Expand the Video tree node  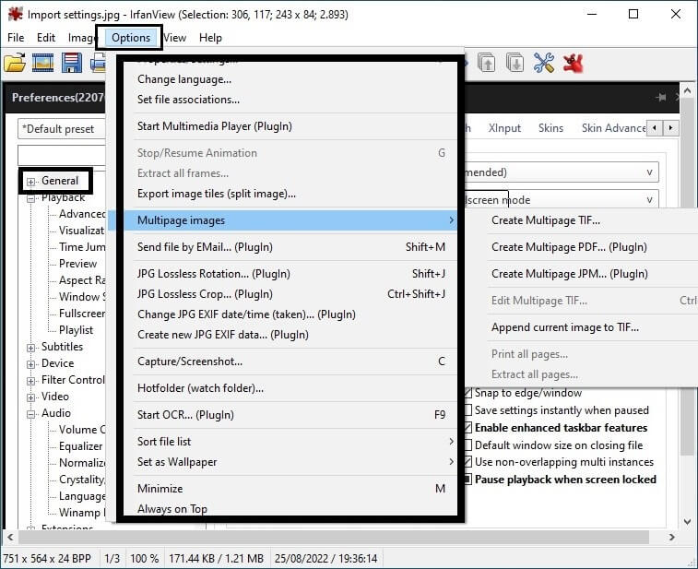coord(30,397)
